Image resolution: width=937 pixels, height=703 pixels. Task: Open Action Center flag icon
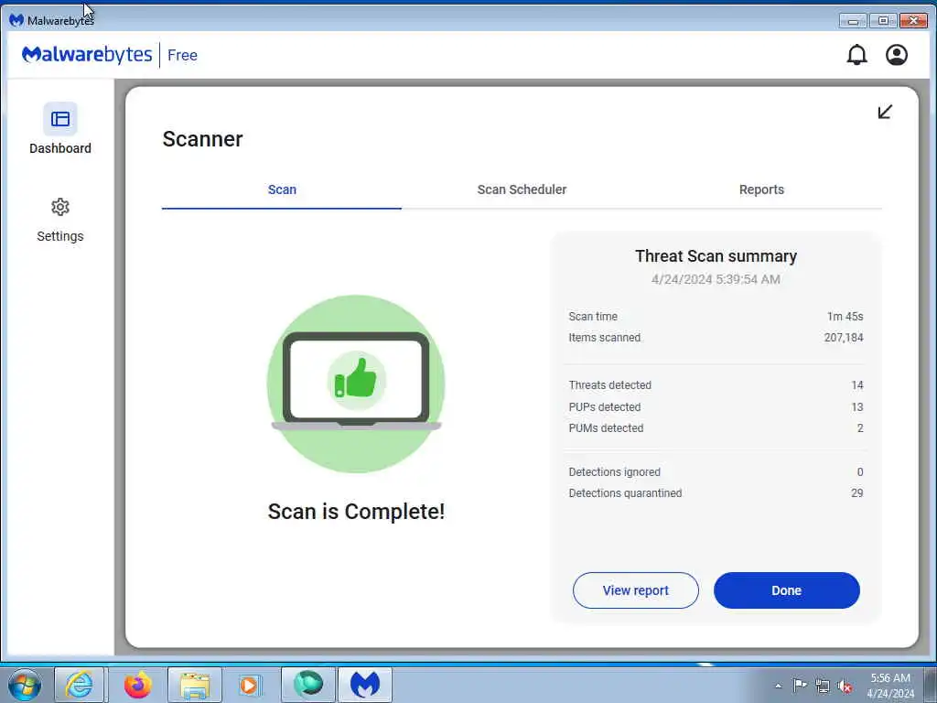pos(800,686)
